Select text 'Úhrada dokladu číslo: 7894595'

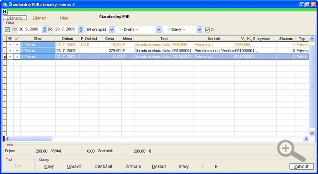[161, 45]
